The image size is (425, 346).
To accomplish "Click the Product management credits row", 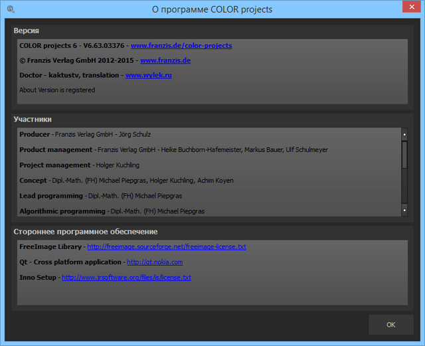I will pos(173,150).
